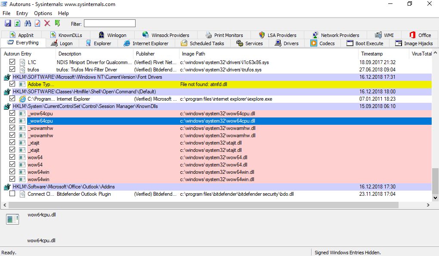Click the trufos driver file icon
439x256 pixels.
click(x=22, y=70)
